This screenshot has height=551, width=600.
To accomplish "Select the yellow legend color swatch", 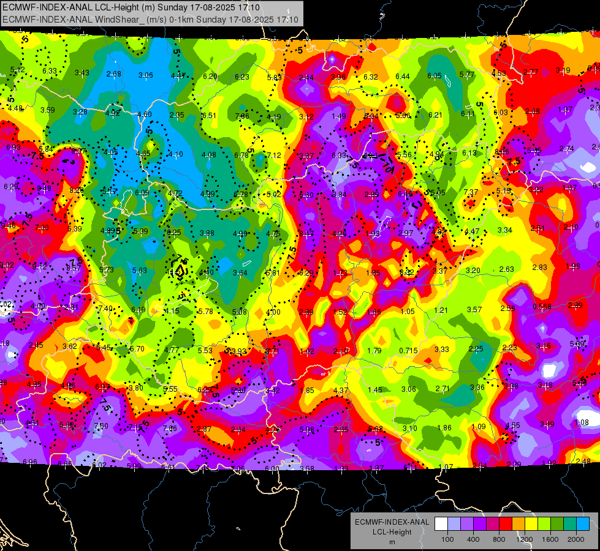I will (x=531, y=524).
